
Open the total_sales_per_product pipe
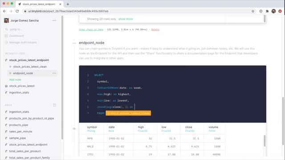pos(25,151)
